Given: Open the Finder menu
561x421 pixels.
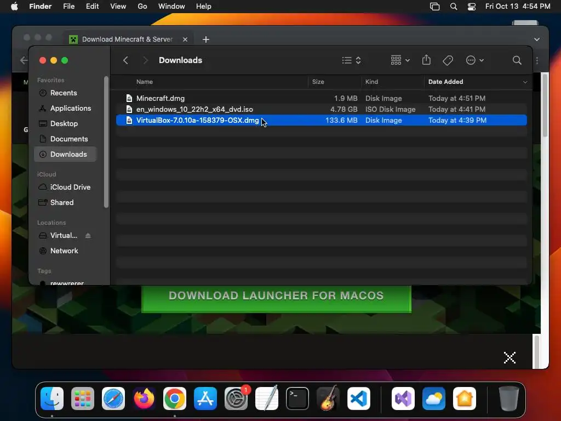Looking at the screenshot, I should click(x=41, y=7).
